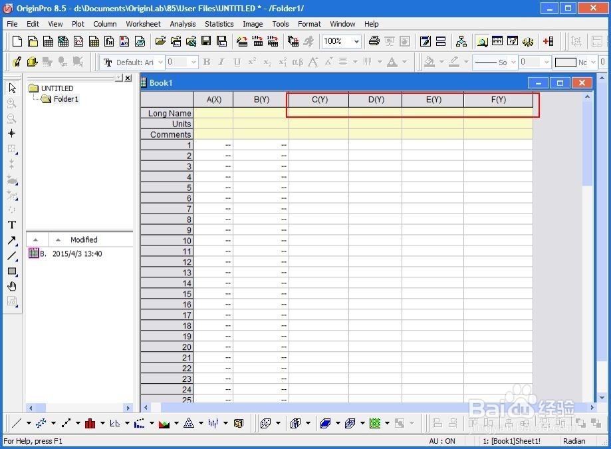Select the Arrow drawing tool
The image size is (611, 449).
click(12, 241)
